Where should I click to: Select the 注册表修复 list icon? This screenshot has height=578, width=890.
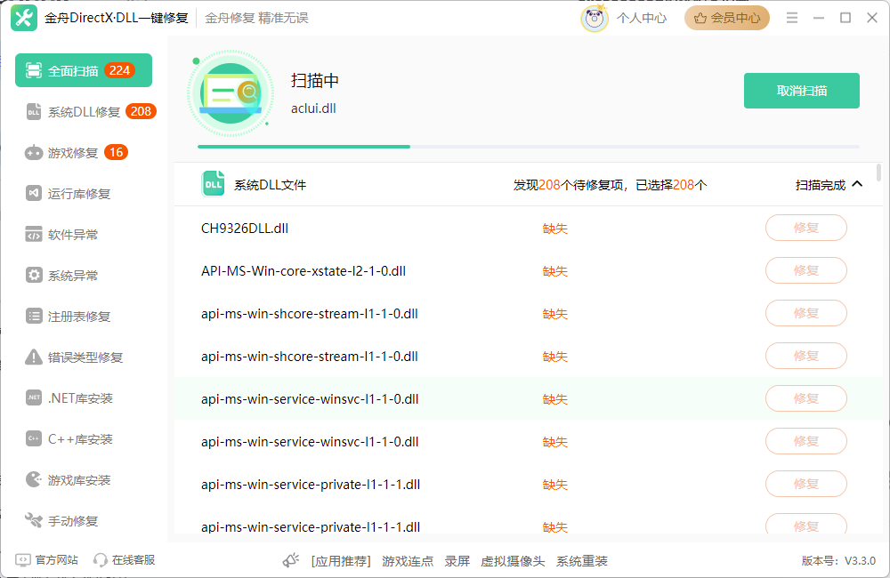34,316
